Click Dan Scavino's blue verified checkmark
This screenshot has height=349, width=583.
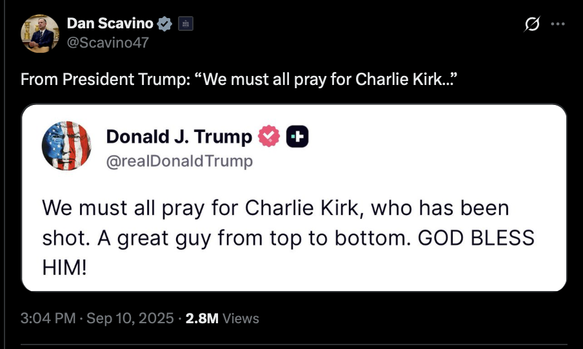164,24
